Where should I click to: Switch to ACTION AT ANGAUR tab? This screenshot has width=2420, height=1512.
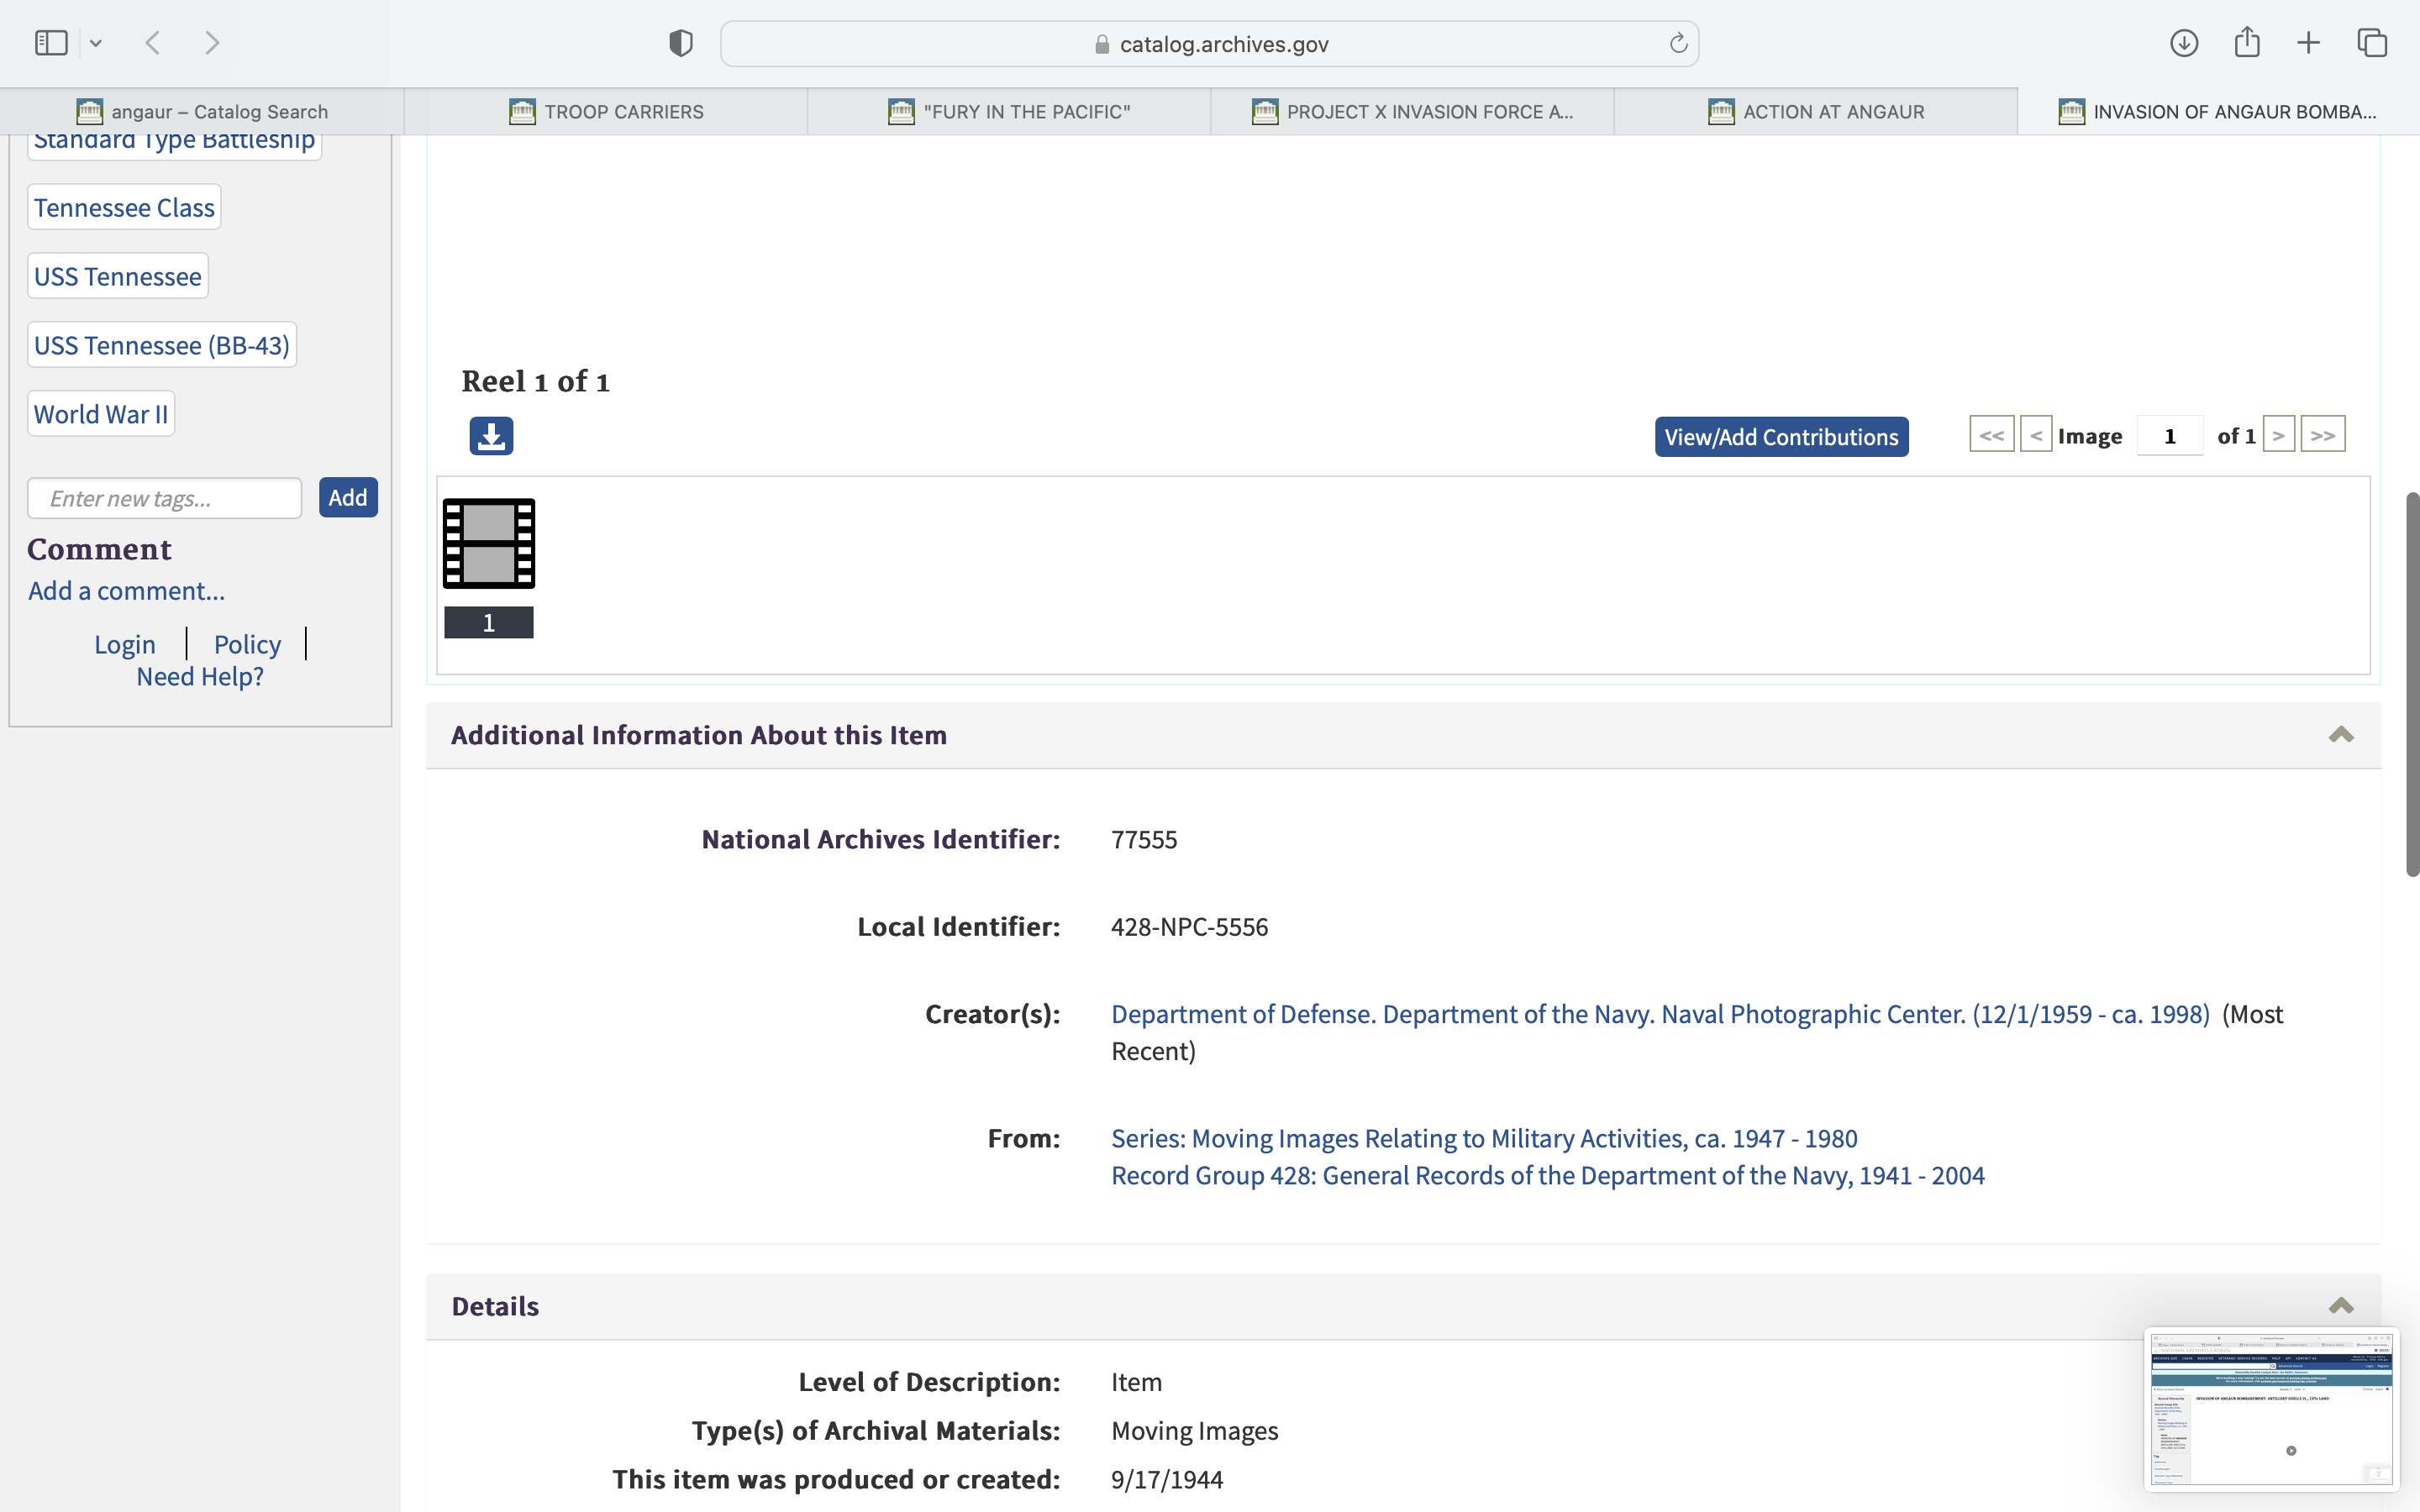coord(1815,112)
